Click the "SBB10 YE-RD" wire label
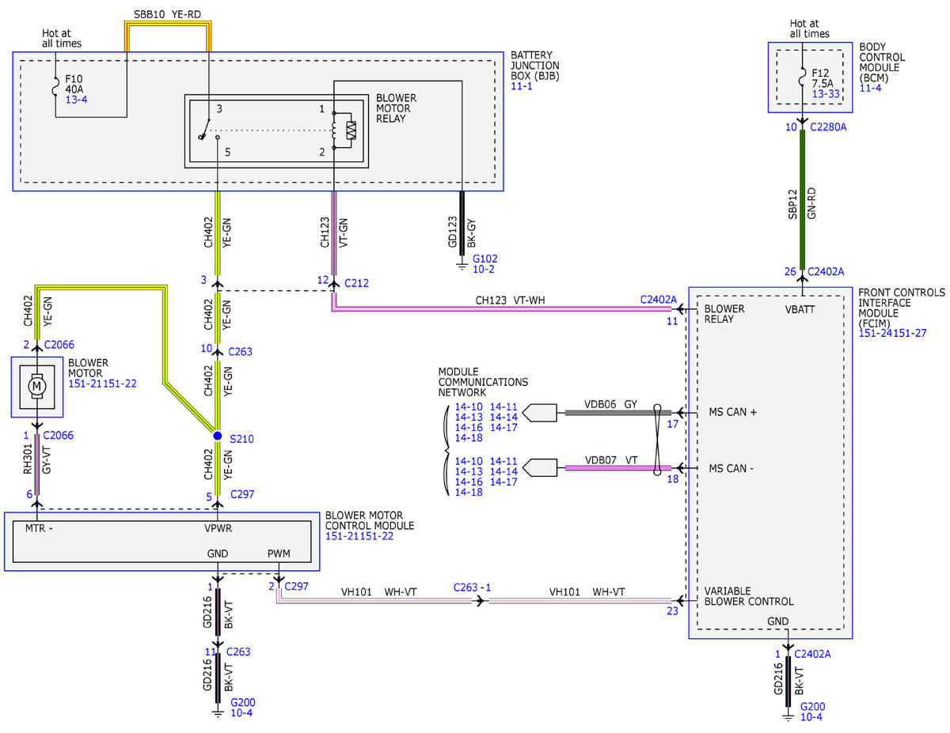The height and width of the screenshot is (733, 950). tap(167, 13)
